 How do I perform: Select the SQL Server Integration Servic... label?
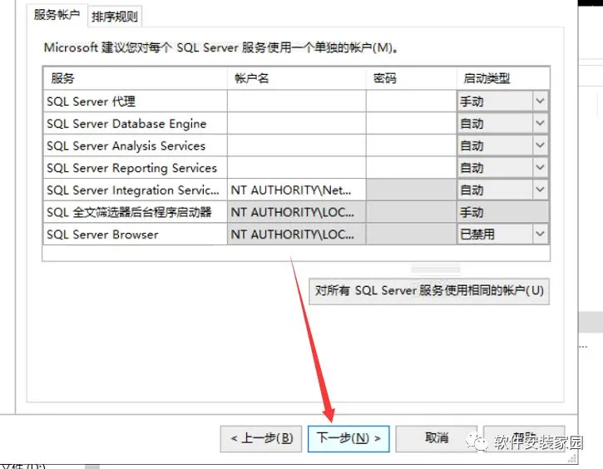click(x=133, y=190)
